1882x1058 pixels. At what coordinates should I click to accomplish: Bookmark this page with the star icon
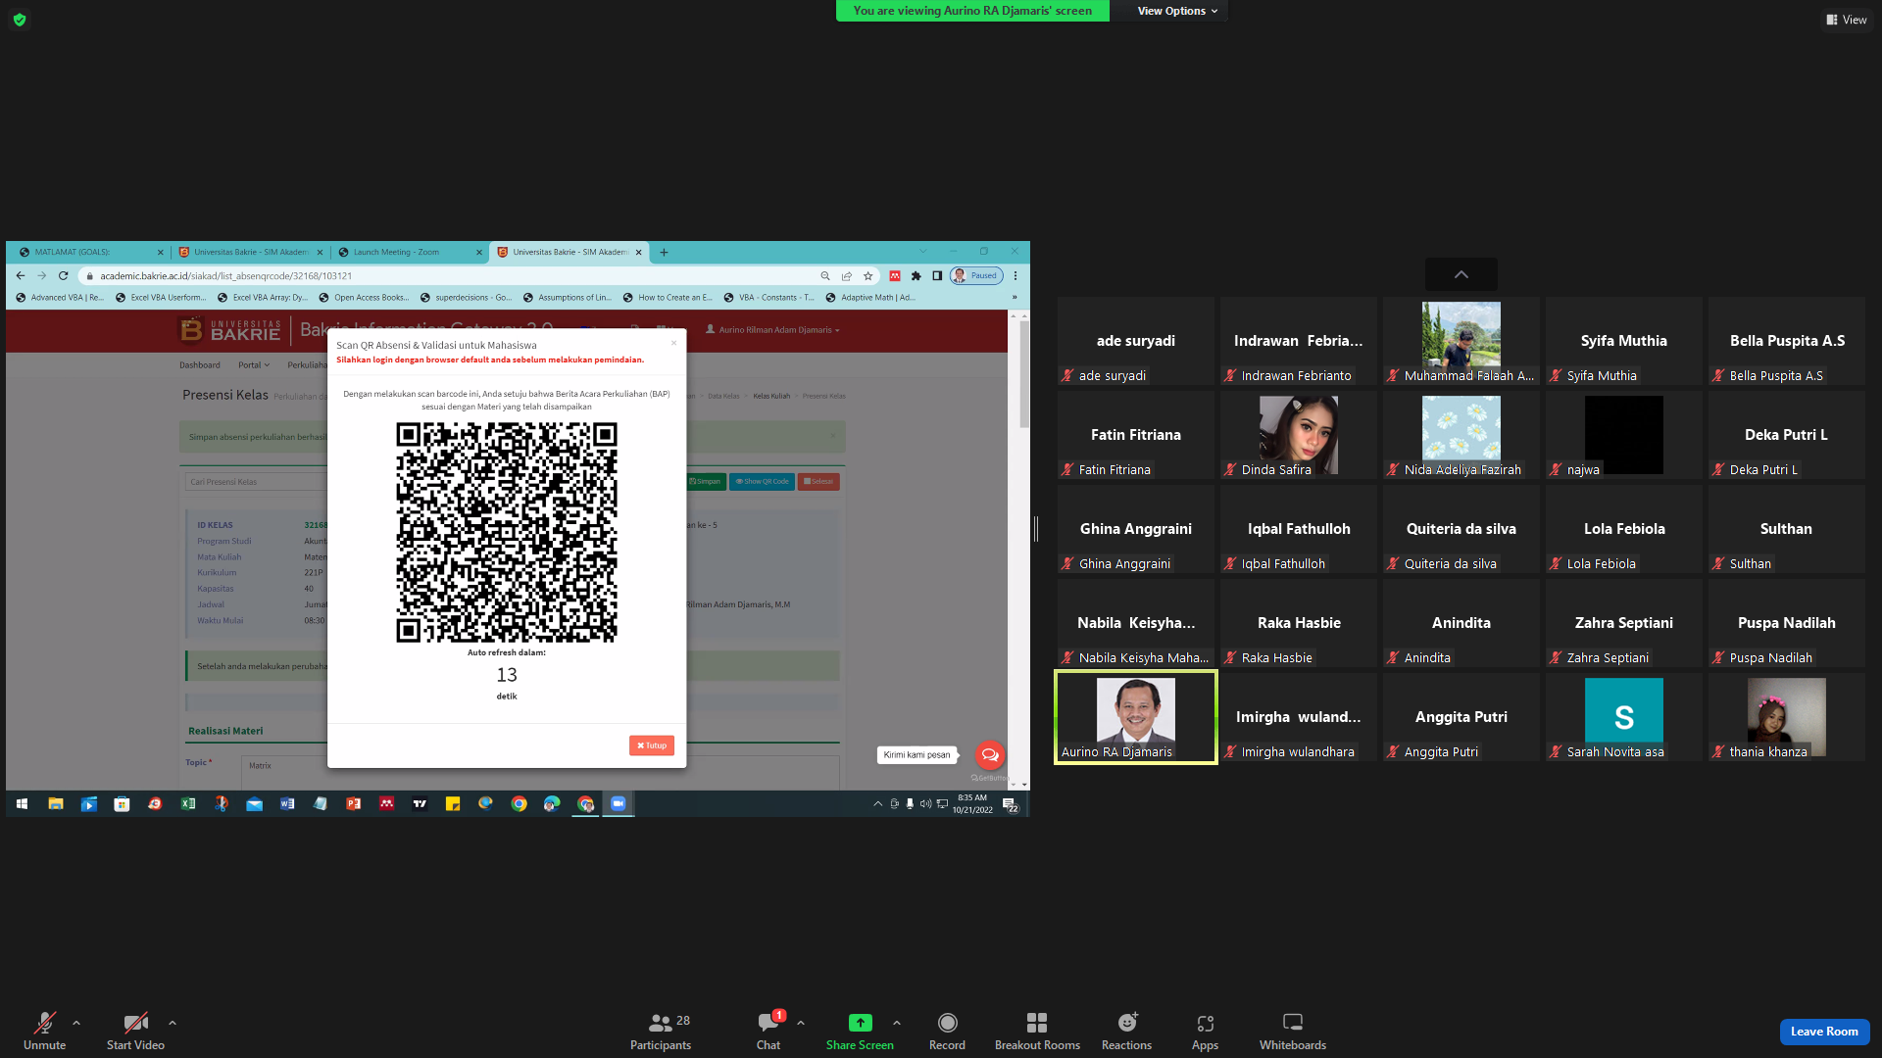pos(867,276)
